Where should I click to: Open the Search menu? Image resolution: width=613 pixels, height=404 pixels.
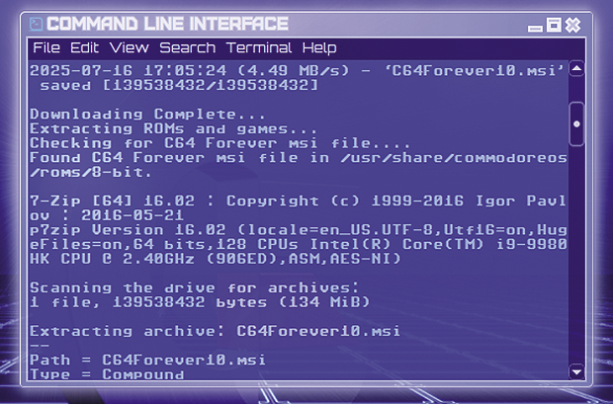[x=187, y=48]
